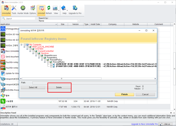This screenshot has width=176, height=126.
Task: Click Upgrade to Pro icon
Action: click(75, 8)
